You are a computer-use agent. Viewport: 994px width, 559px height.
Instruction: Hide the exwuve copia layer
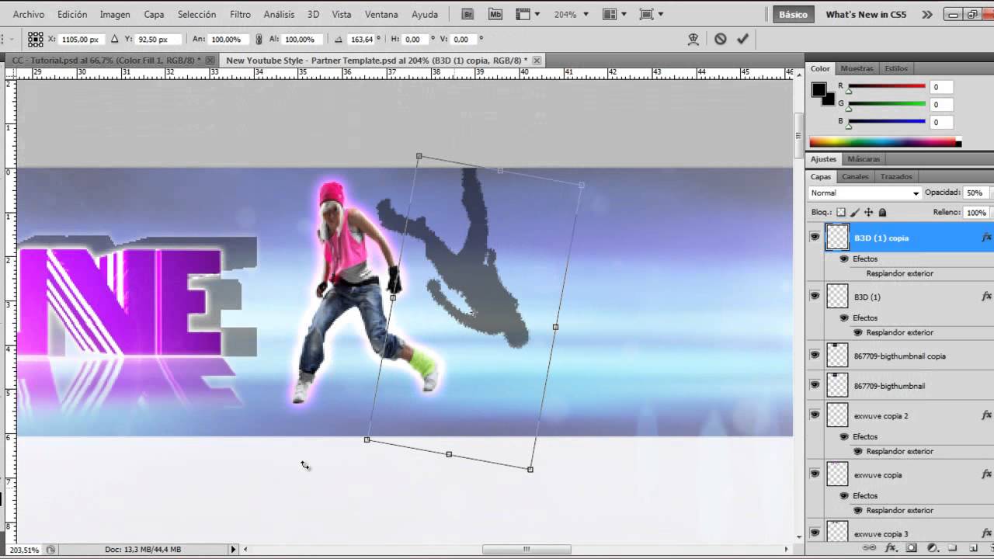point(815,474)
